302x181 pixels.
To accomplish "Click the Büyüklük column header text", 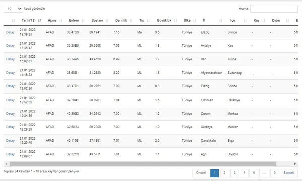I will [164, 21].
